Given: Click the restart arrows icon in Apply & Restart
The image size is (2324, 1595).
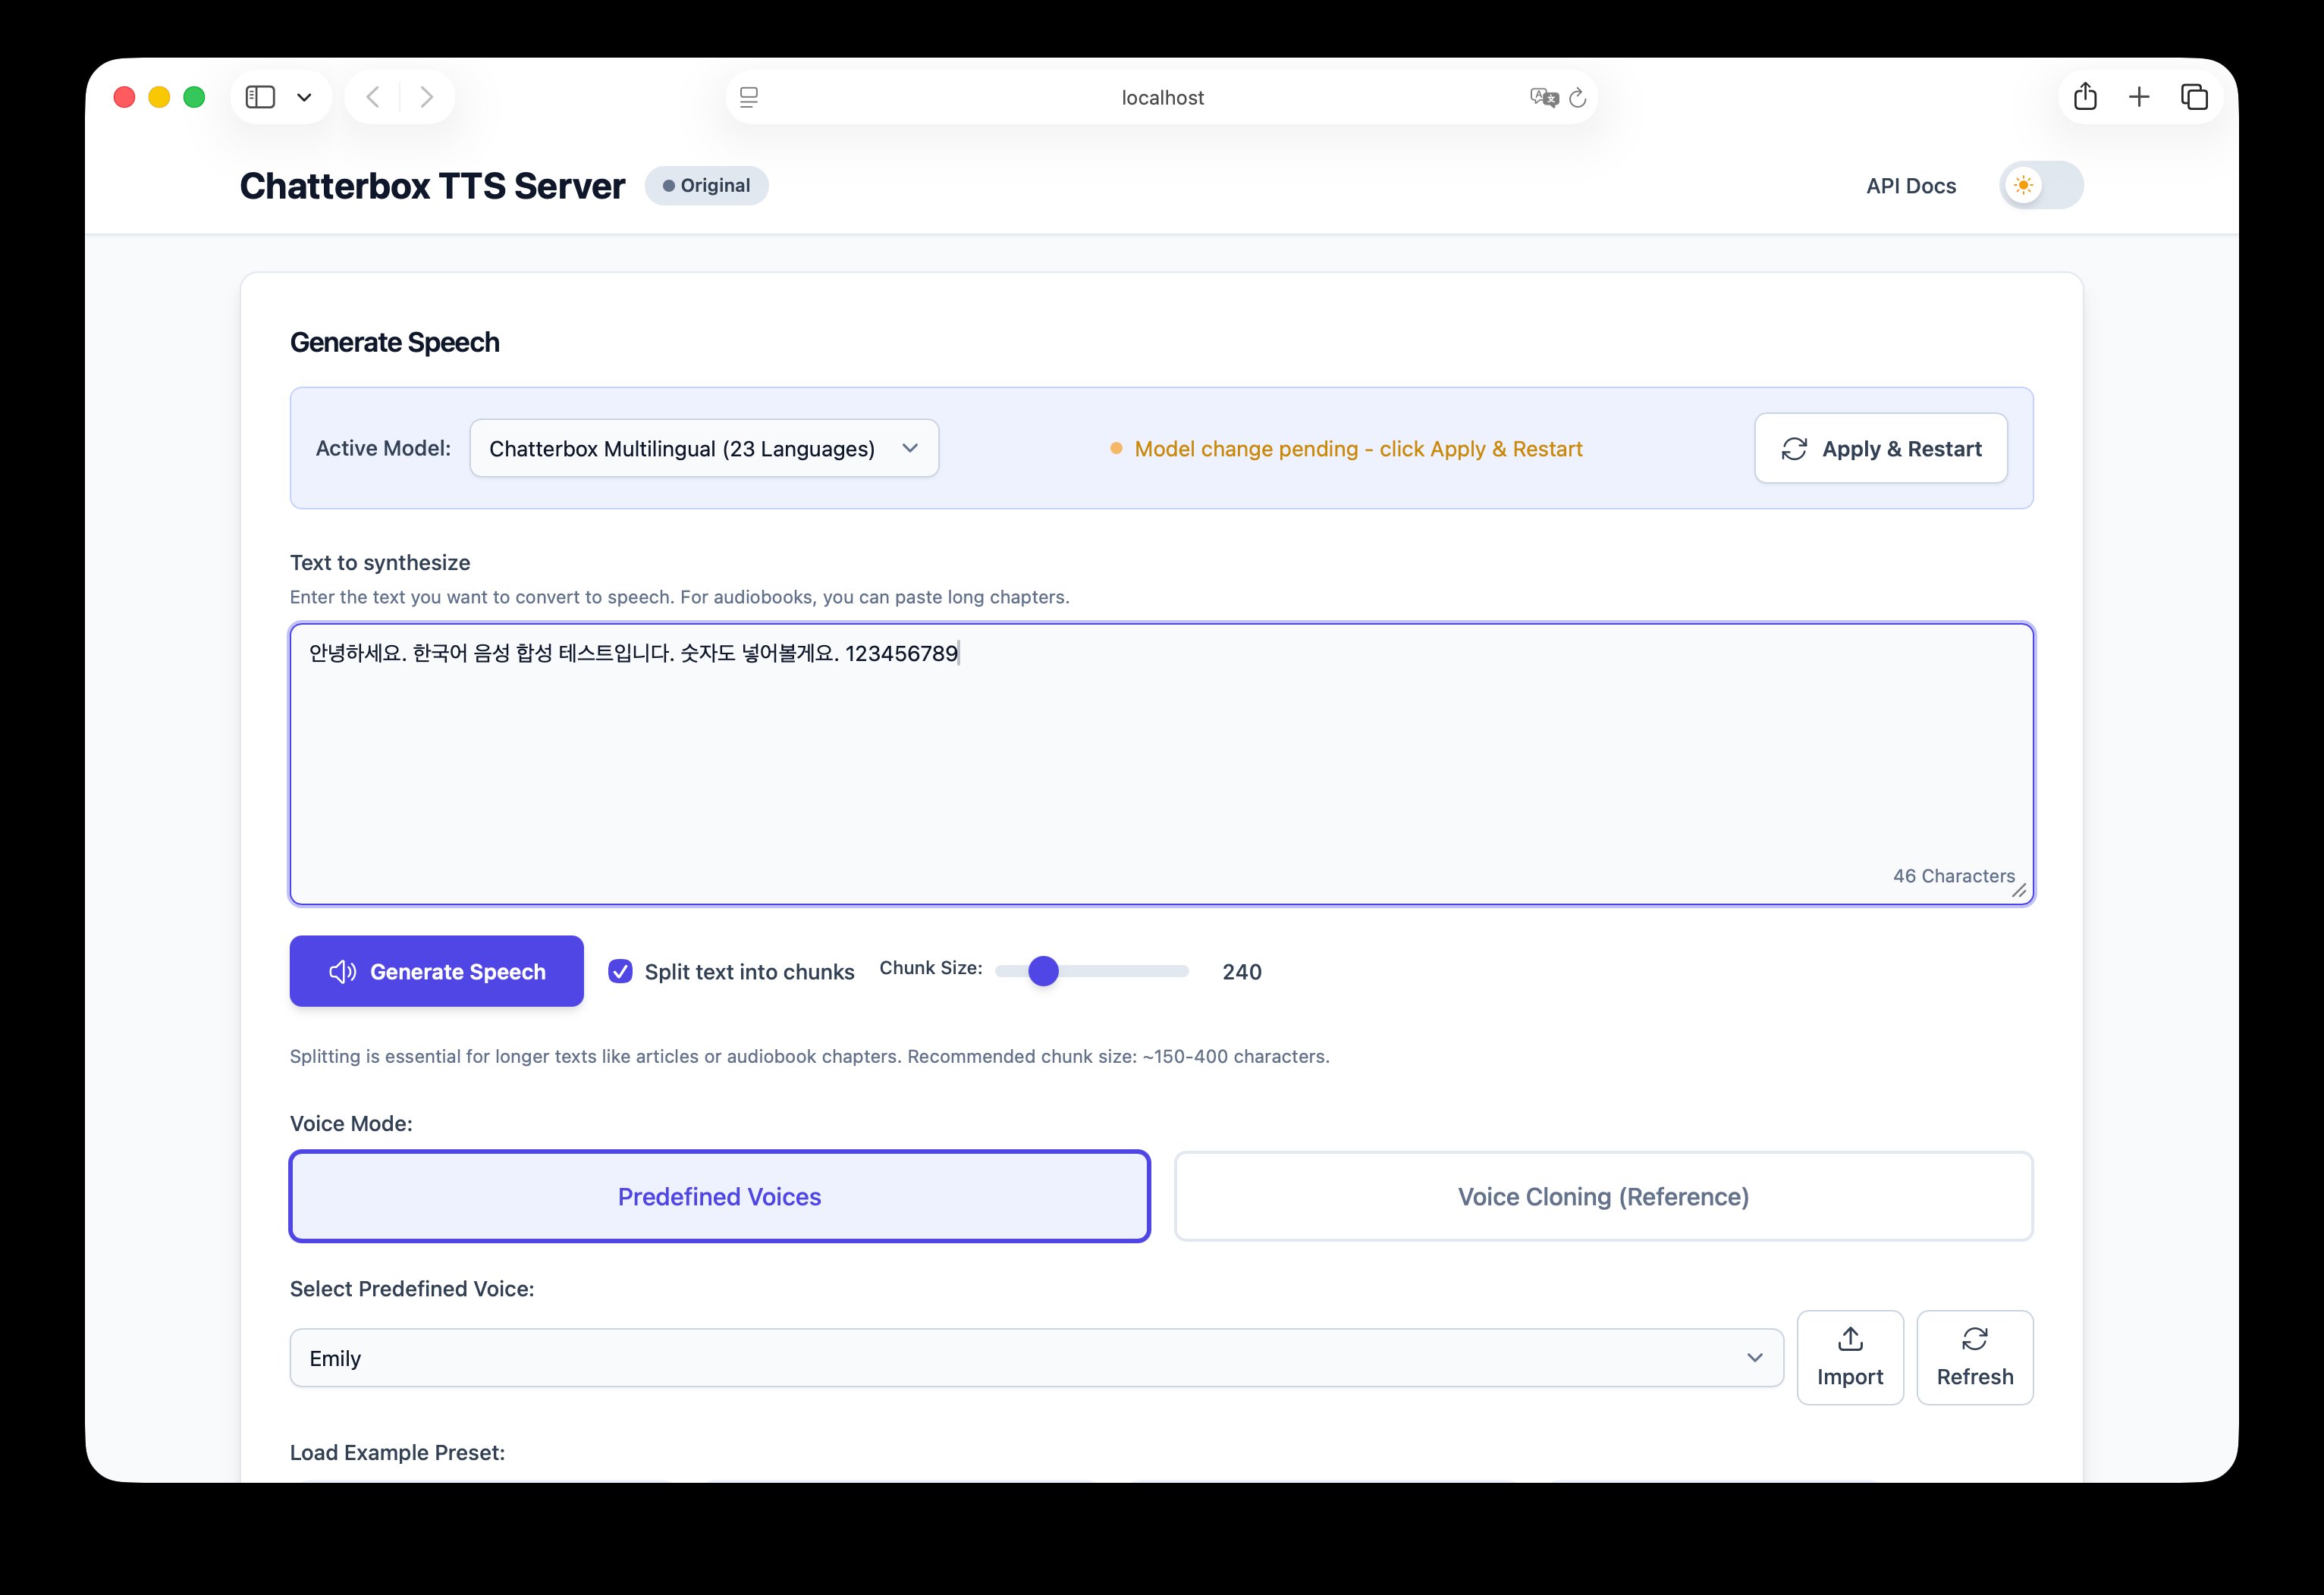Looking at the screenshot, I should click(x=1794, y=449).
